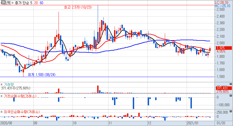The width and height of the screenshot is (233, 126).
Task: Click the 01/20 date box
Action: coord(221,123)
